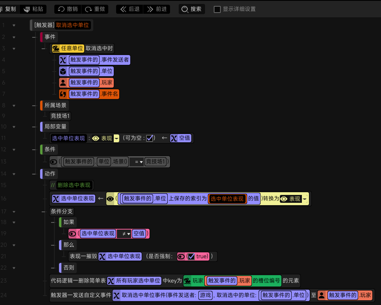Click the 竞技场1 scene entry

[x=60, y=116]
